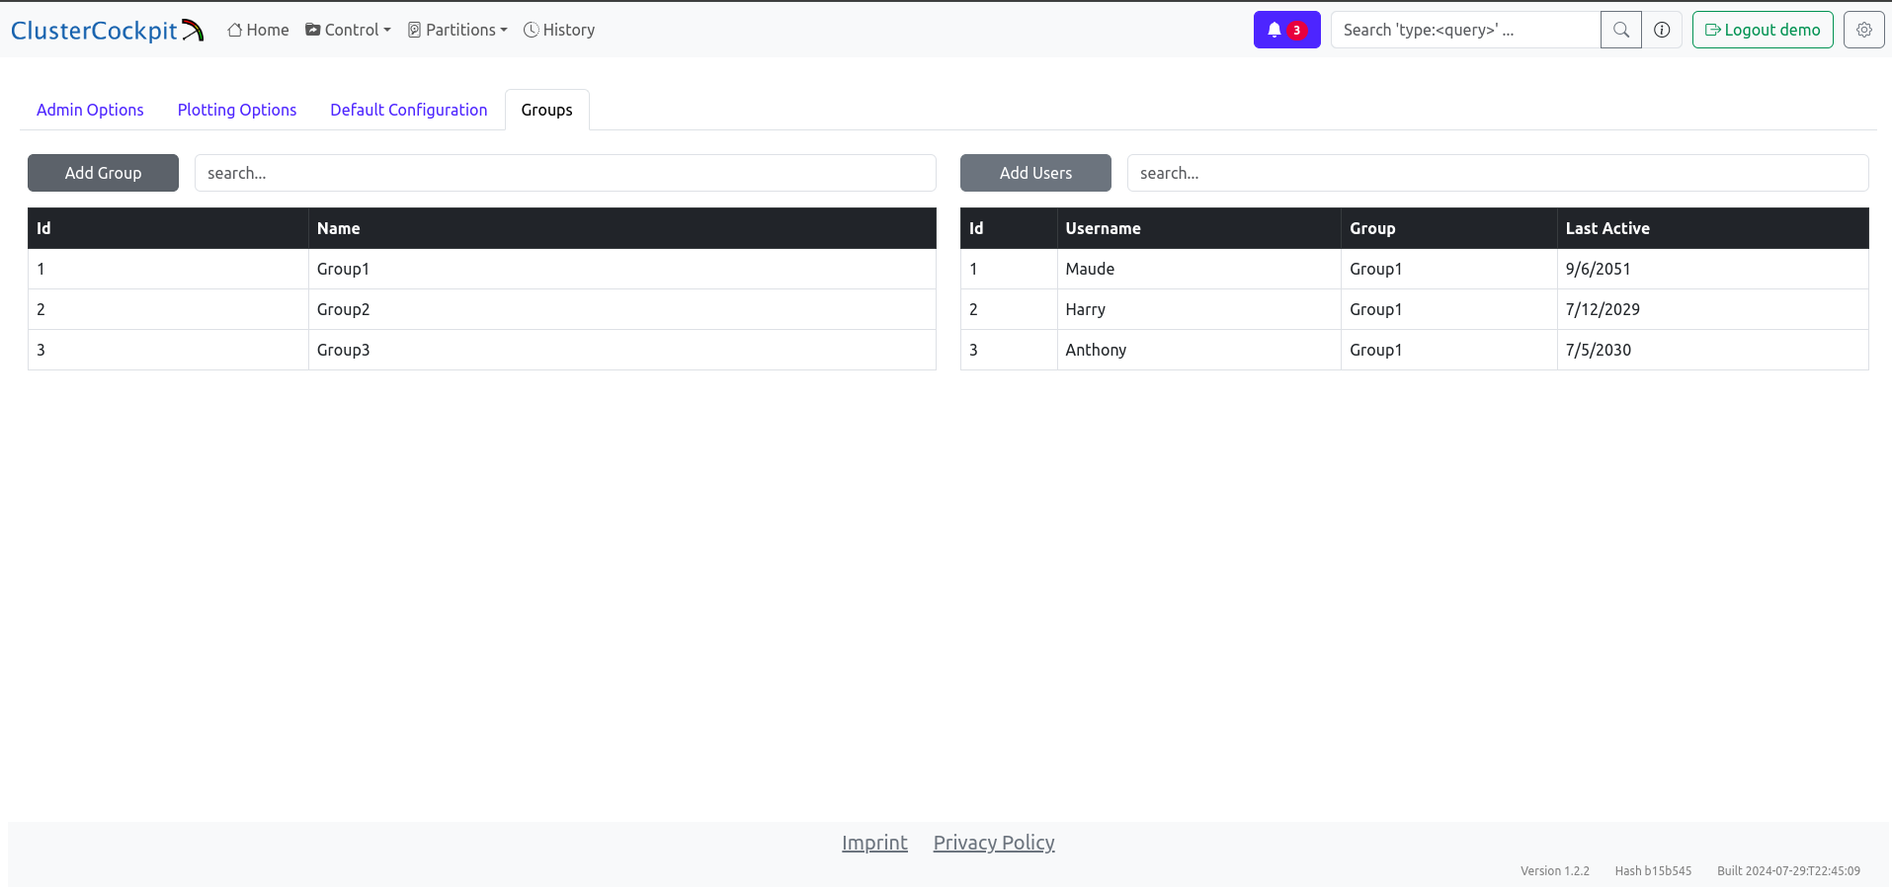Expand the Partitions dropdown menu
The height and width of the screenshot is (895, 1892).
click(457, 30)
